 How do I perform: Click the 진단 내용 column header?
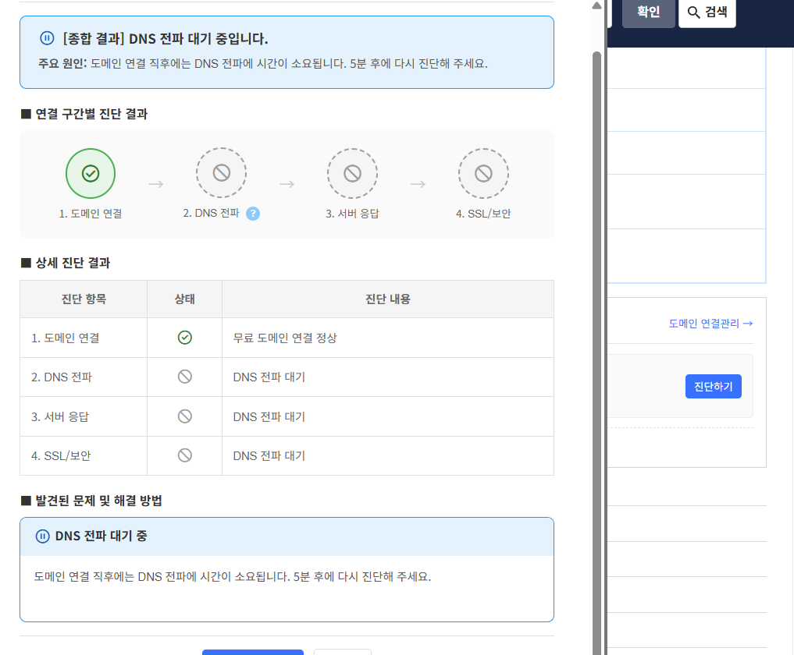coord(388,299)
